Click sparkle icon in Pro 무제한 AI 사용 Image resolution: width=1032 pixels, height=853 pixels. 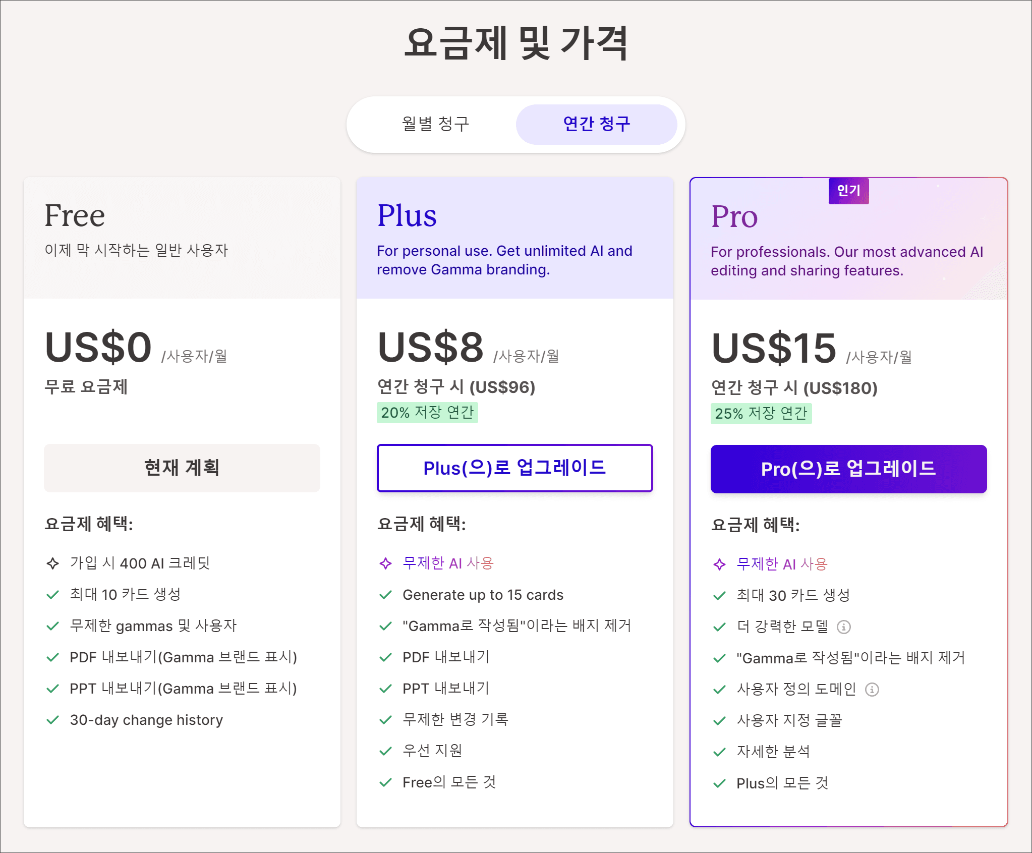[x=719, y=564]
